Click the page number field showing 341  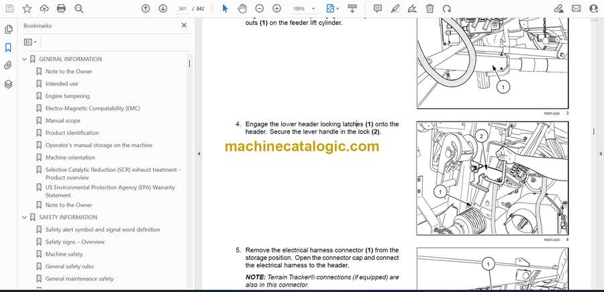click(183, 9)
